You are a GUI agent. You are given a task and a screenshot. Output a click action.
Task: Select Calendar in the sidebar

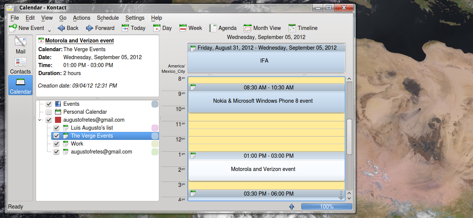[20, 85]
